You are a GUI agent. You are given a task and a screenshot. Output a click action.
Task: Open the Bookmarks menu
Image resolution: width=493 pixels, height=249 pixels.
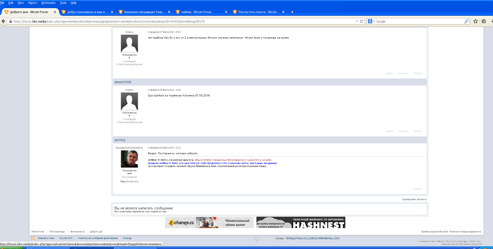coord(48,3)
